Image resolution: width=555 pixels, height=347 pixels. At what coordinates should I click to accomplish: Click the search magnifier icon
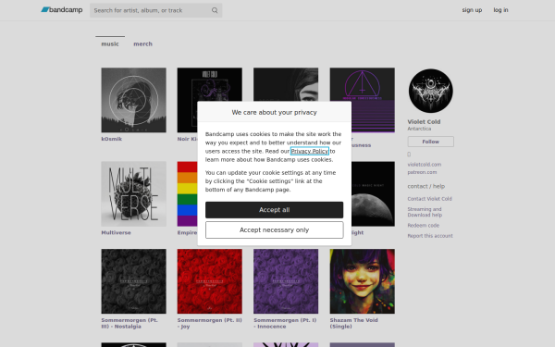[x=215, y=10]
